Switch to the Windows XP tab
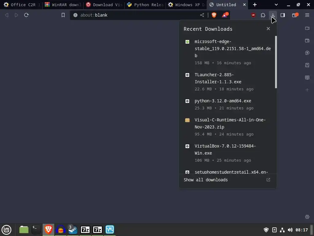The width and height of the screenshot is (314, 236). pyautogui.click(x=186, y=5)
